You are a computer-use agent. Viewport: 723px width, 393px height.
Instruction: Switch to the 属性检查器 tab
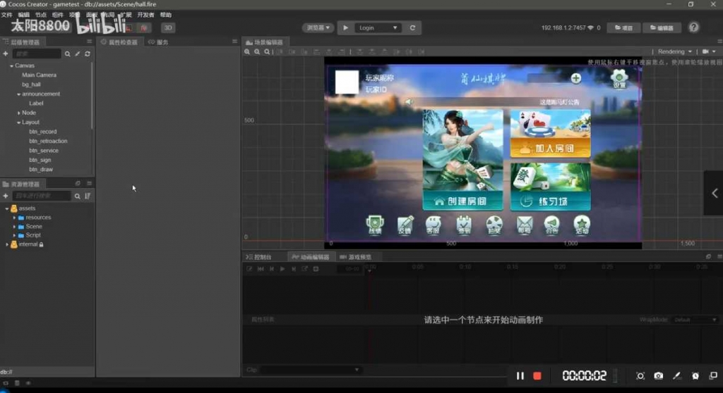click(119, 42)
